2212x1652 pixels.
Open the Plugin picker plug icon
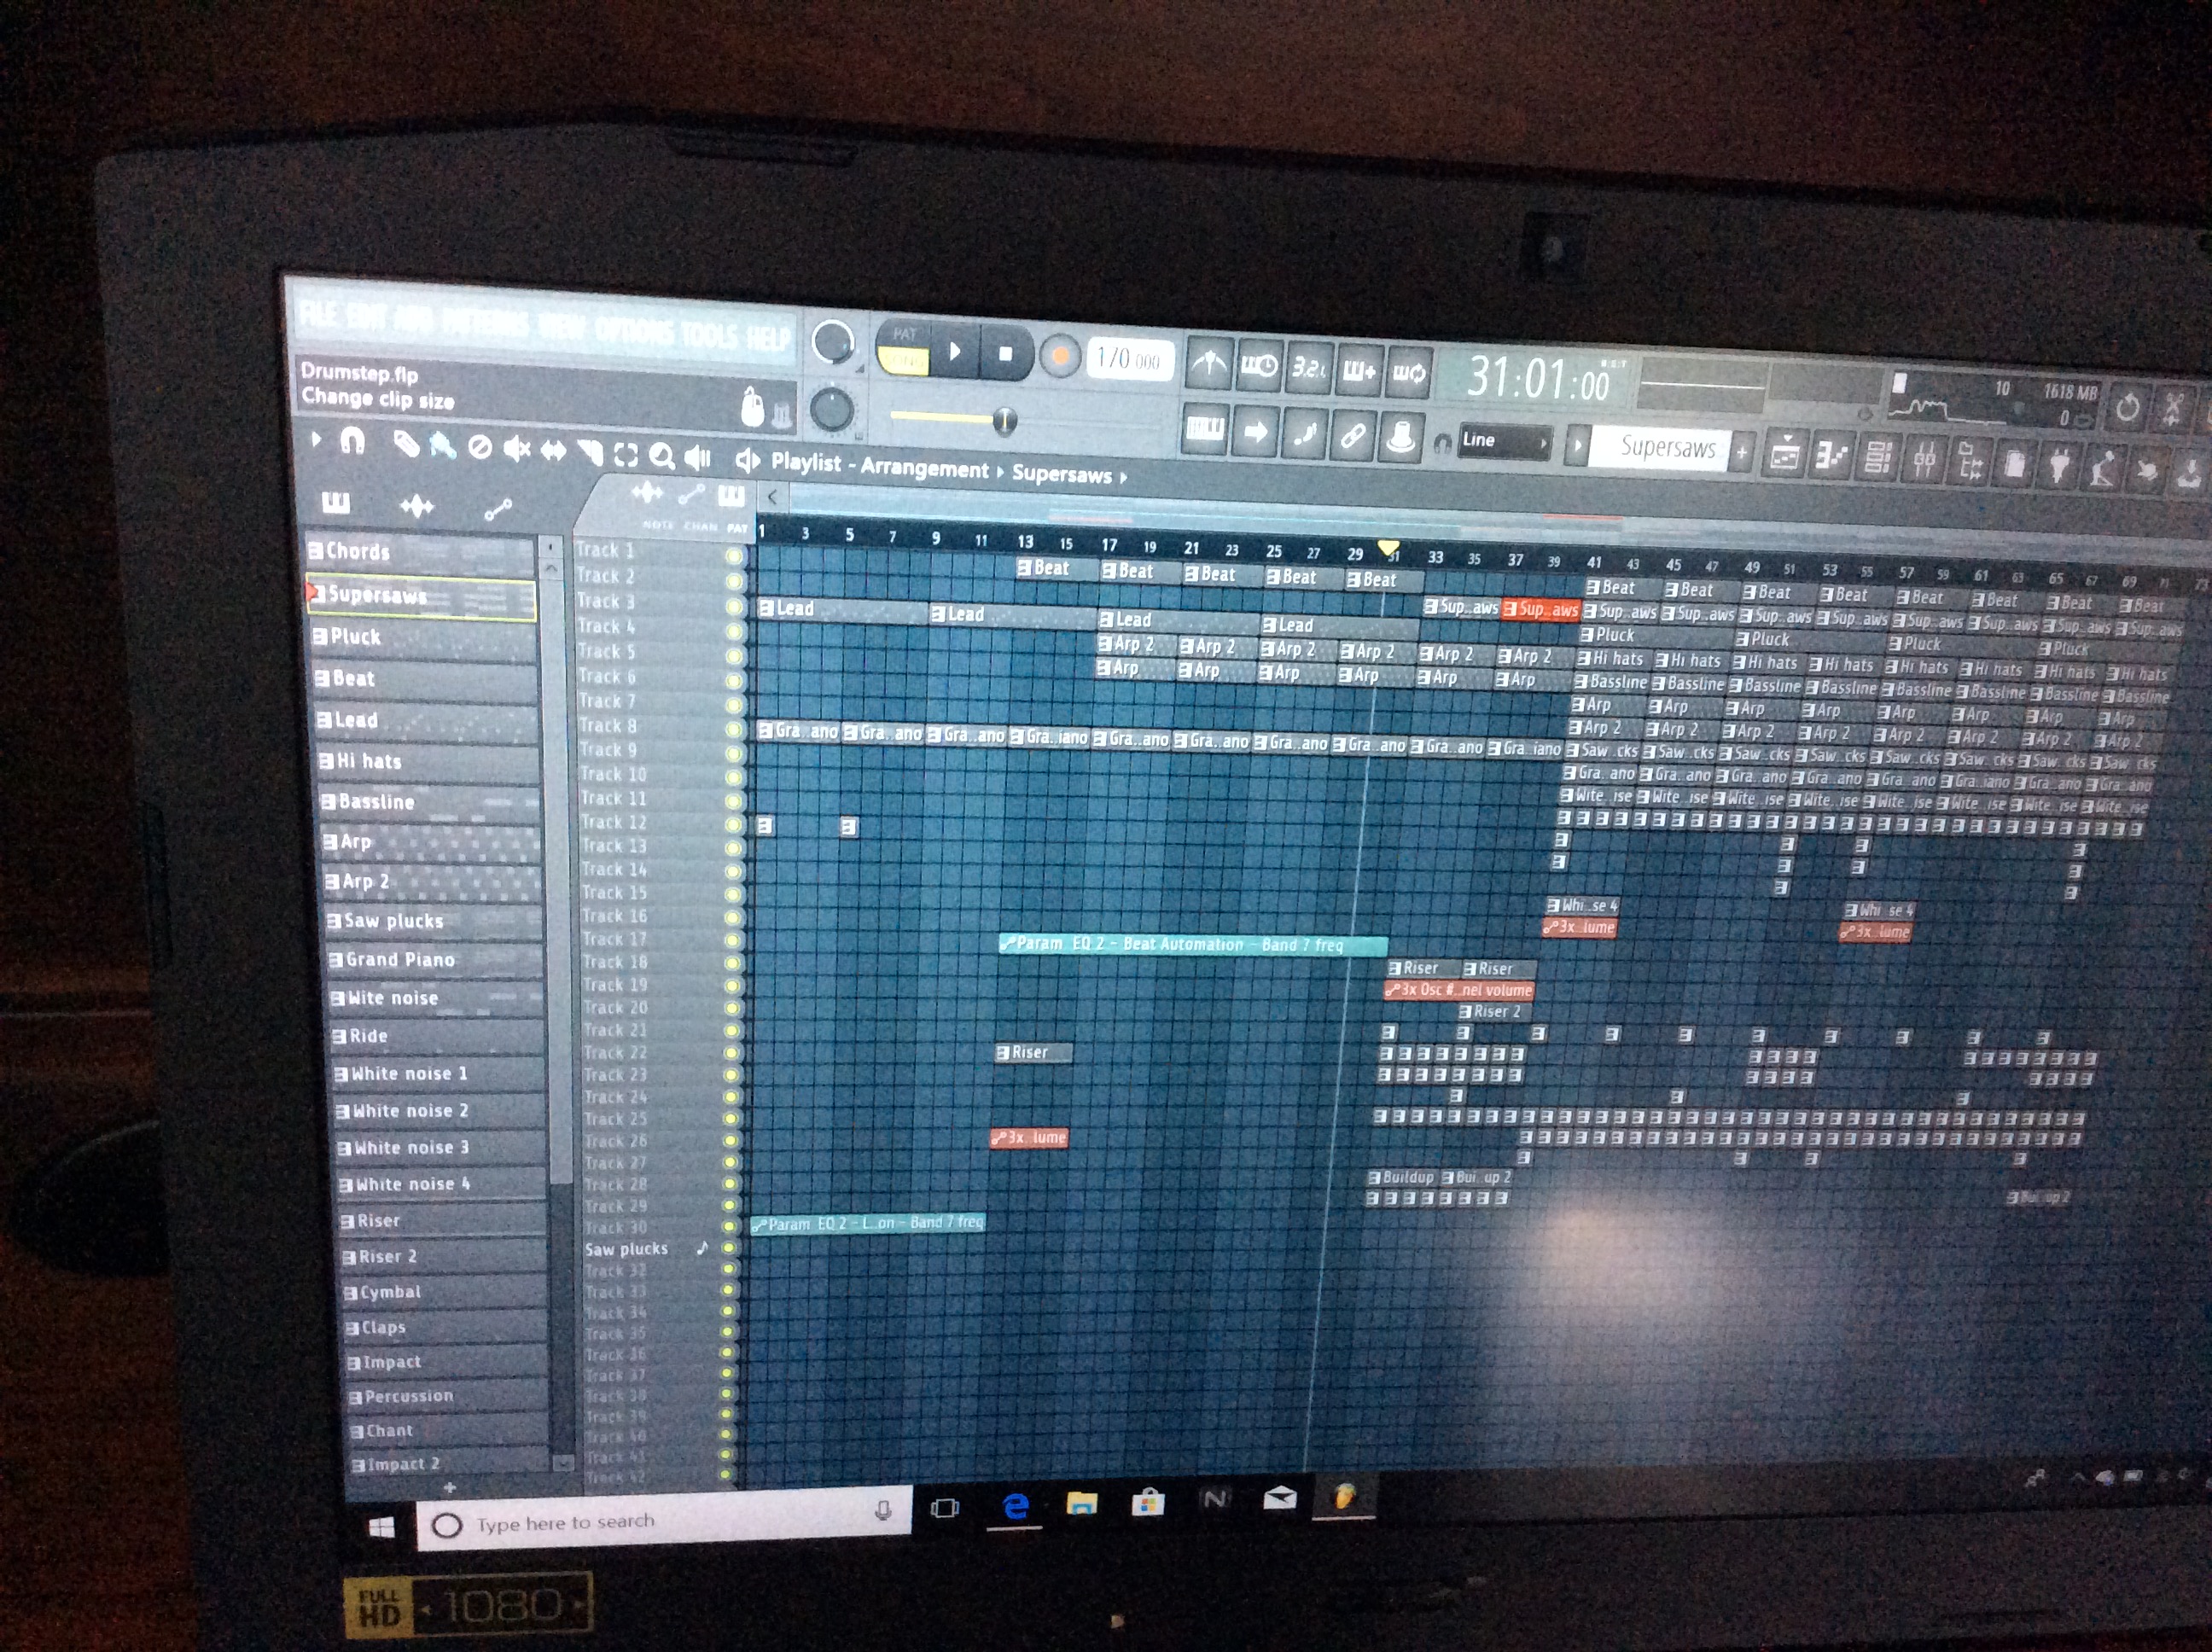click(2059, 467)
